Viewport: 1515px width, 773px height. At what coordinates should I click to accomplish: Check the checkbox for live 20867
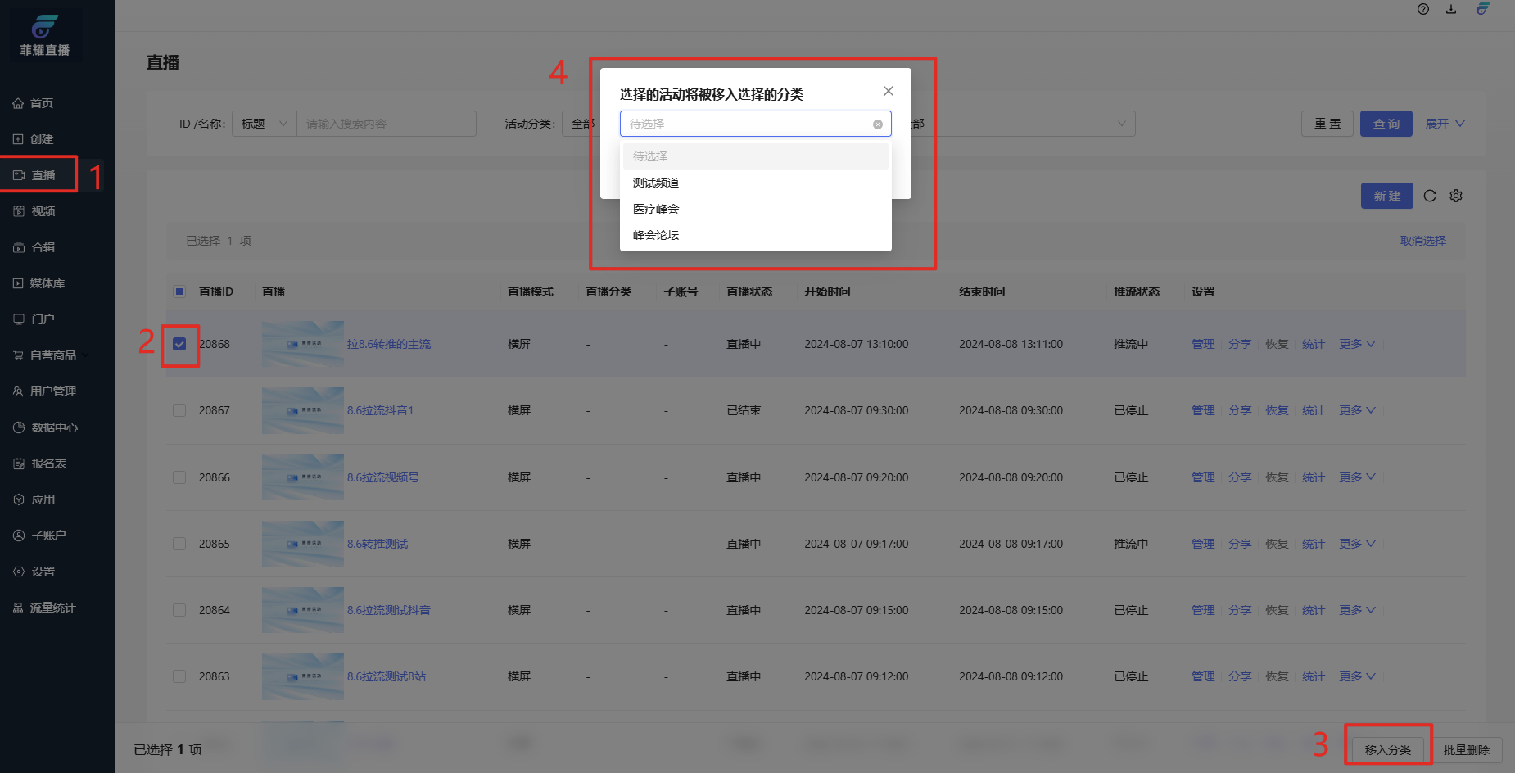(x=179, y=410)
